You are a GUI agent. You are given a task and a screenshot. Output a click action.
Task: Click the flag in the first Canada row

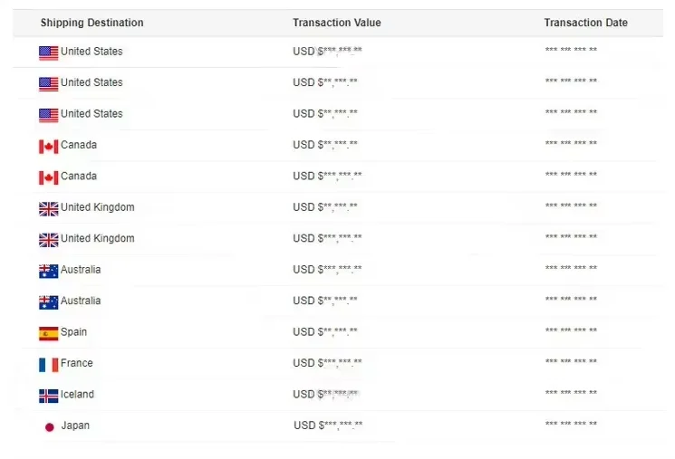(x=49, y=146)
